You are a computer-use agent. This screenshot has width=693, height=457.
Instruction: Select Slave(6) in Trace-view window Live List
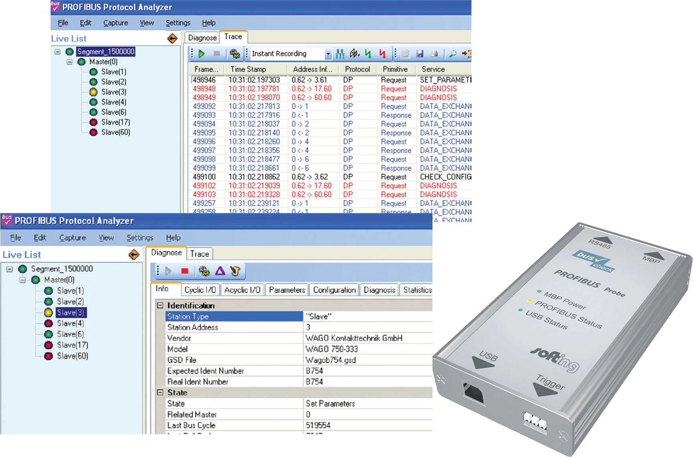pos(114,112)
